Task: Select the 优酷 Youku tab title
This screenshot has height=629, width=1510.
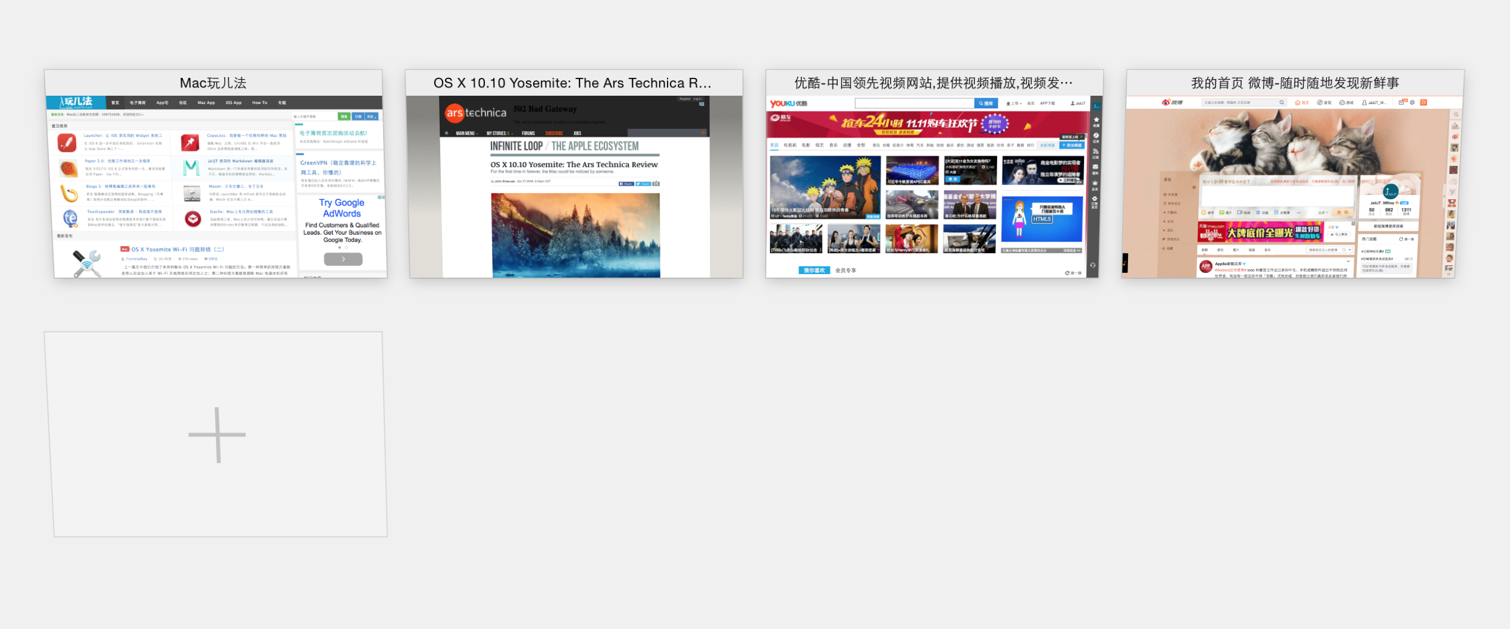Action: point(933,83)
